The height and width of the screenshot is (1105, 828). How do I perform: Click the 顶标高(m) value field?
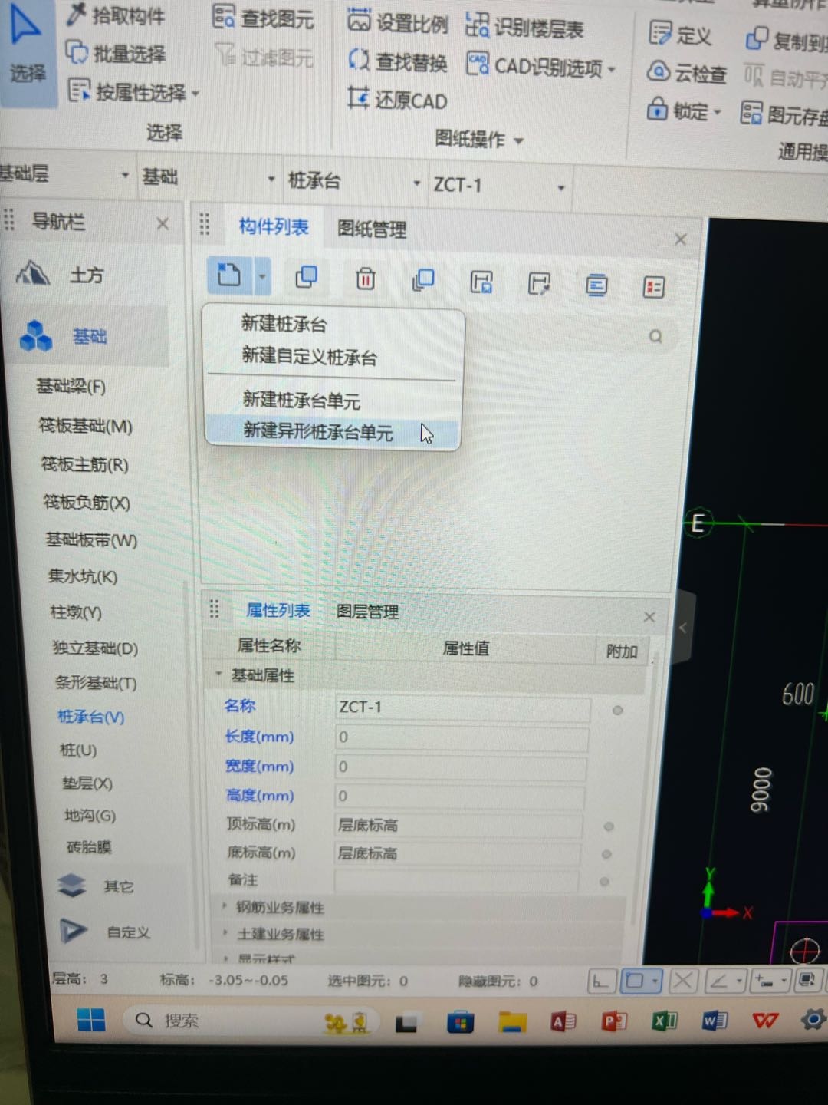point(458,826)
